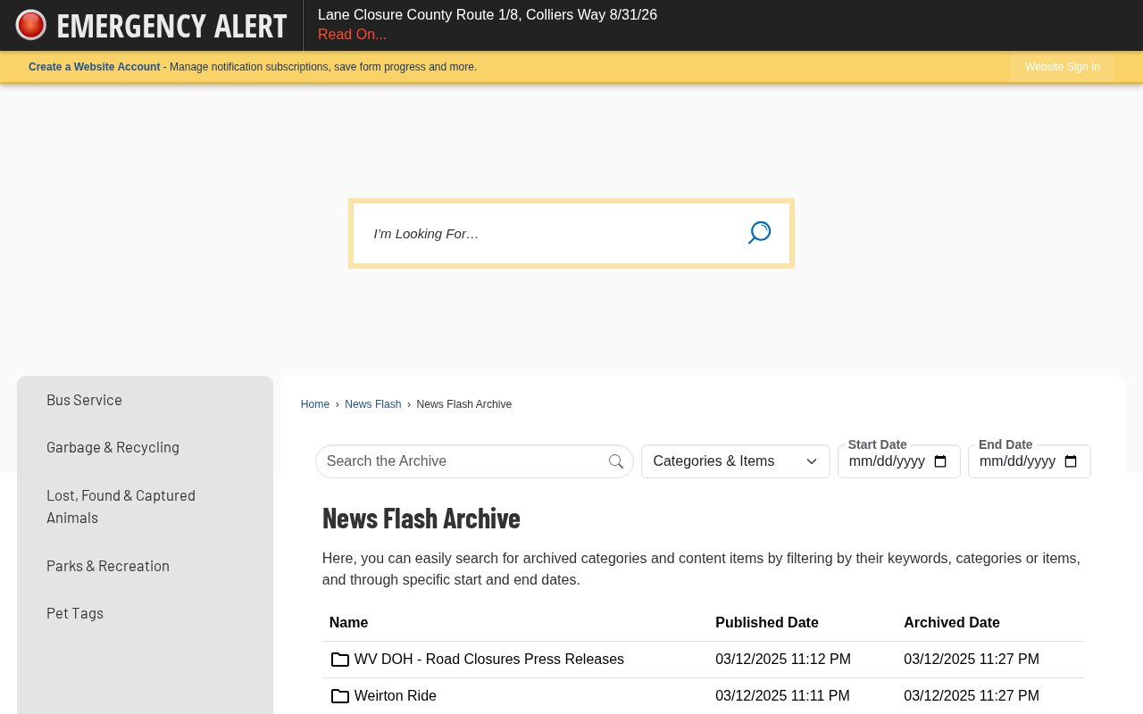Click the Lane Closure County Route alert headline
Image resolution: width=1143 pixels, height=714 pixels.
488,15
